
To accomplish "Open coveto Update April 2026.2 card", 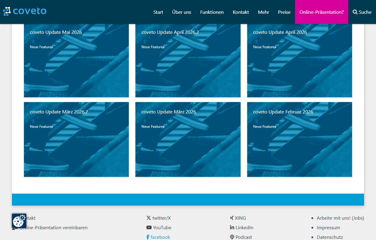I will [188, 60].
